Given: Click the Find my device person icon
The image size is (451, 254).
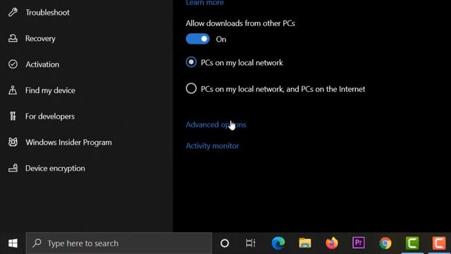Looking at the screenshot, I should click(x=13, y=90).
